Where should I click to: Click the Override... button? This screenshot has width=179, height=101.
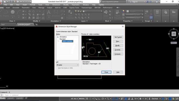click(118, 50)
